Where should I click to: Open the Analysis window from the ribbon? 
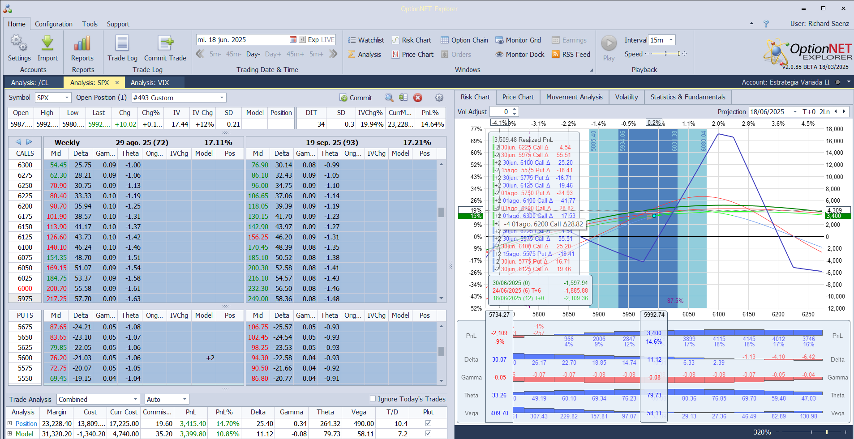tap(365, 55)
